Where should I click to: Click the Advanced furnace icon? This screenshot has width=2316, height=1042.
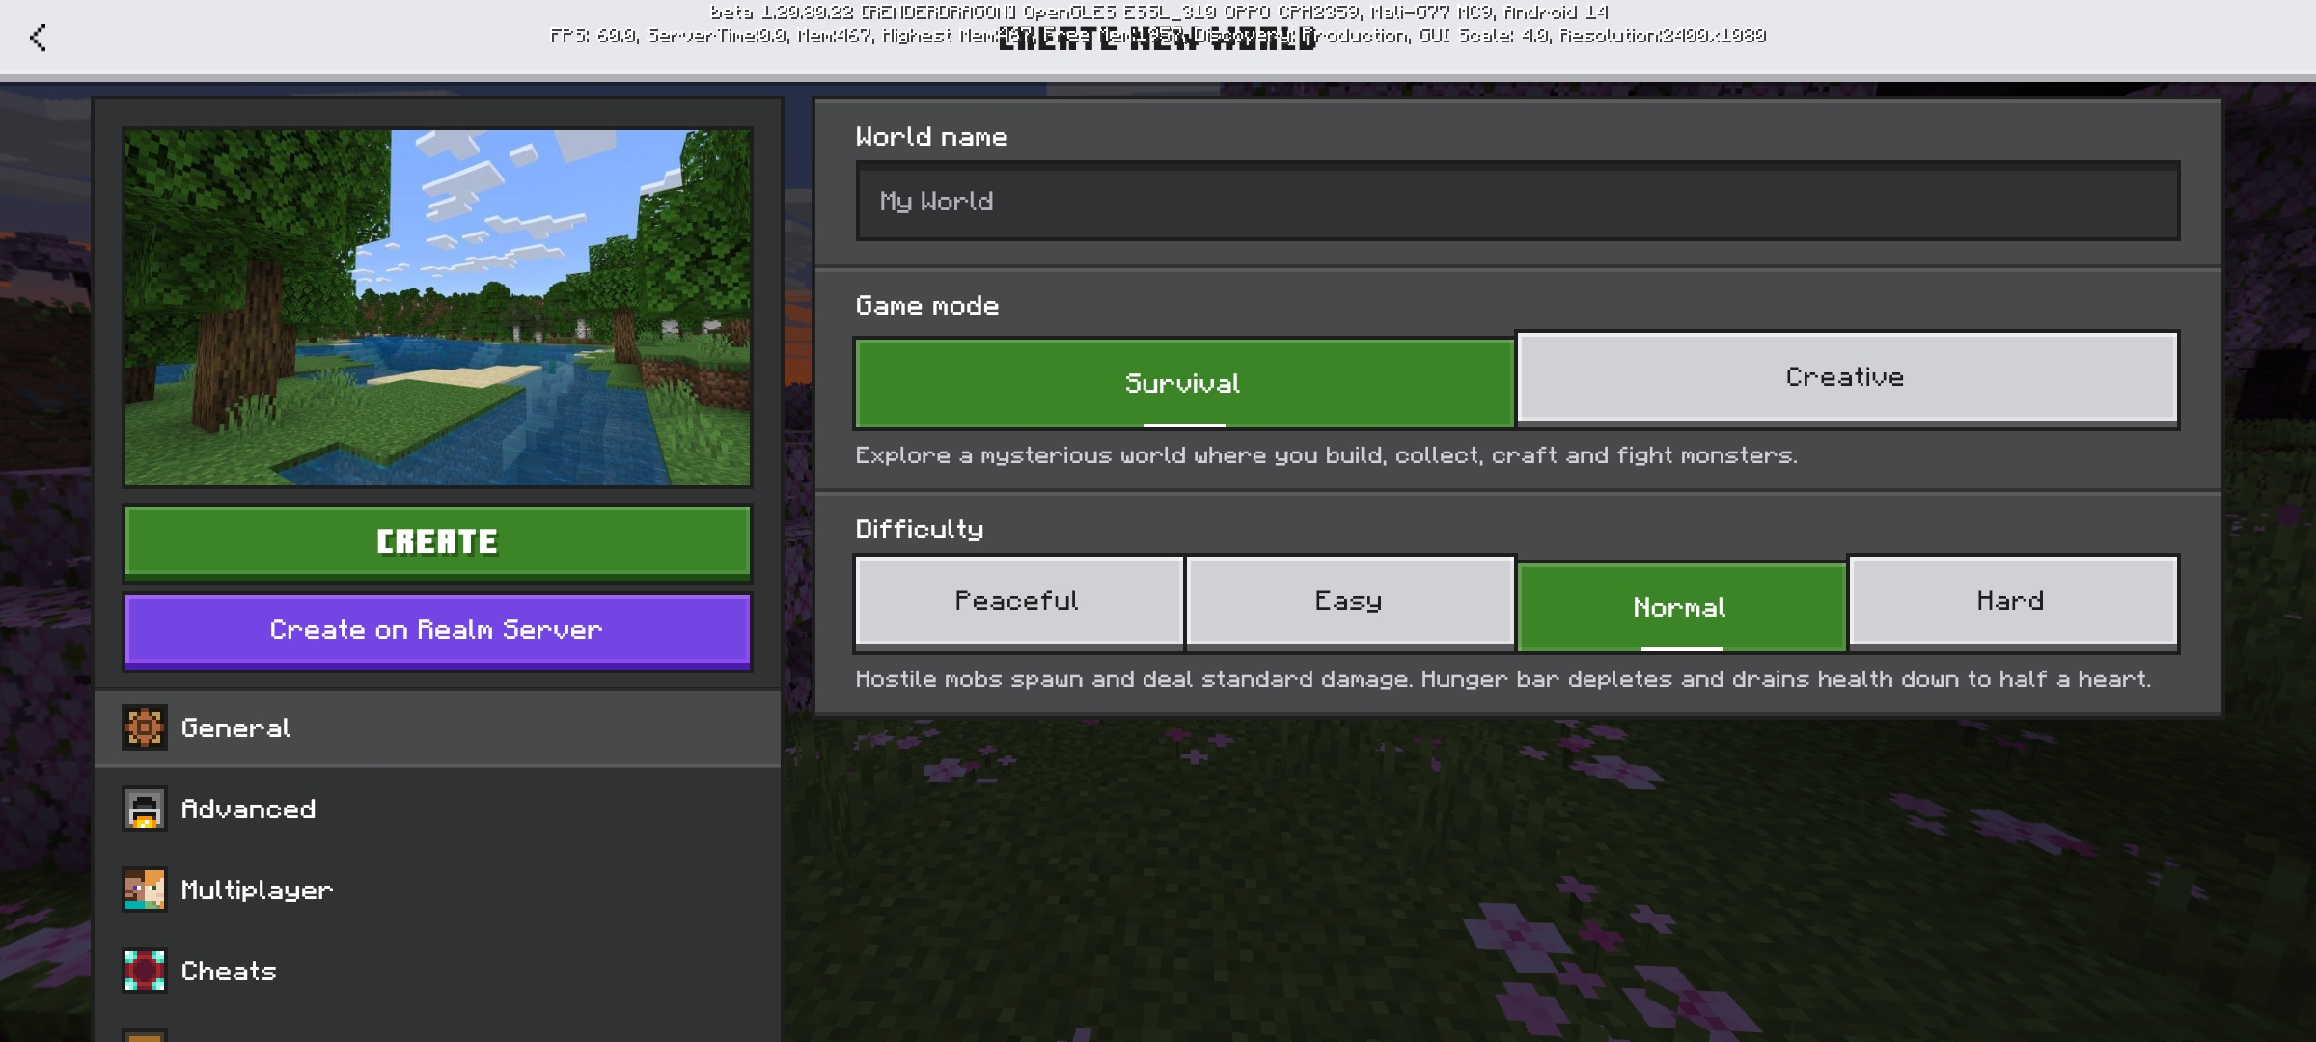tap(145, 809)
